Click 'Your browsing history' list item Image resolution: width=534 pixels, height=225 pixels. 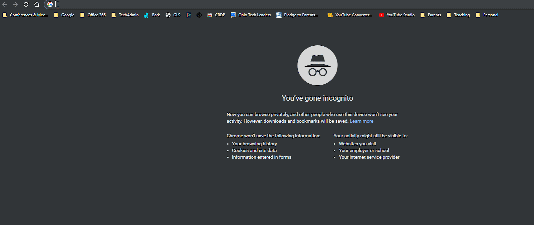[254, 144]
